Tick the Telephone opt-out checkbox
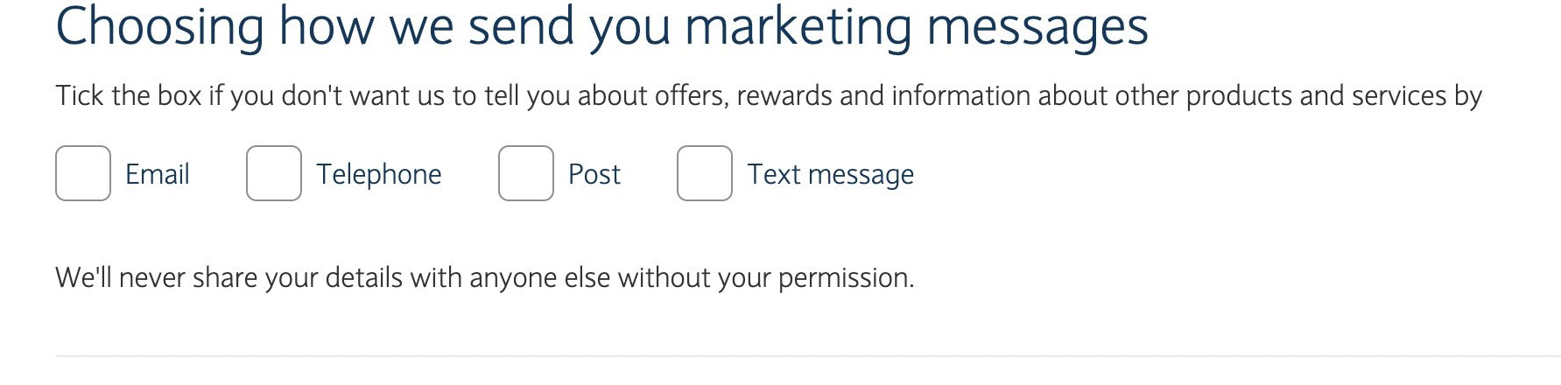Screen dimensions: 1561x385 click(274, 173)
